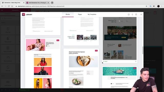Close the Library modal

(x=141, y=15)
